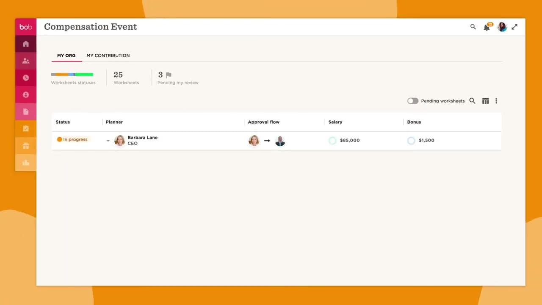The image size is (542, 305).
Task: Click the CEO job title text
Action: pos(133,144)
